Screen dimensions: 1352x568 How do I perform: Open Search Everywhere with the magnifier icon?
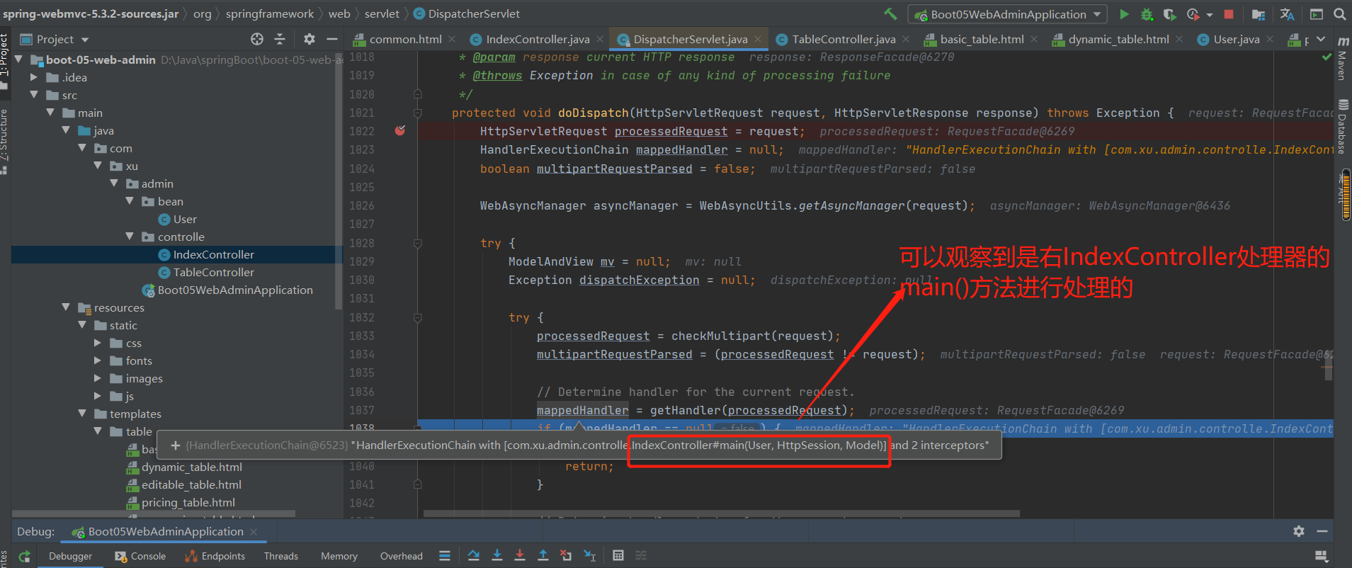tap(1339, 14)
